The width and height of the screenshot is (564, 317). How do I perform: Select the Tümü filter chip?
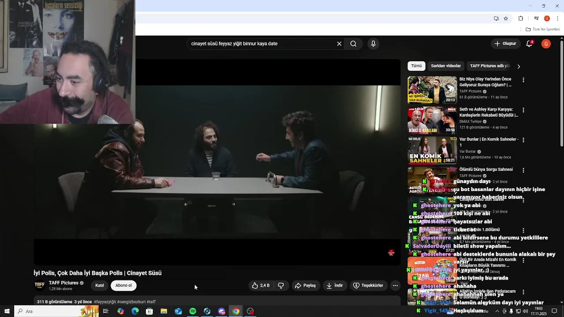tap(416, 66)
